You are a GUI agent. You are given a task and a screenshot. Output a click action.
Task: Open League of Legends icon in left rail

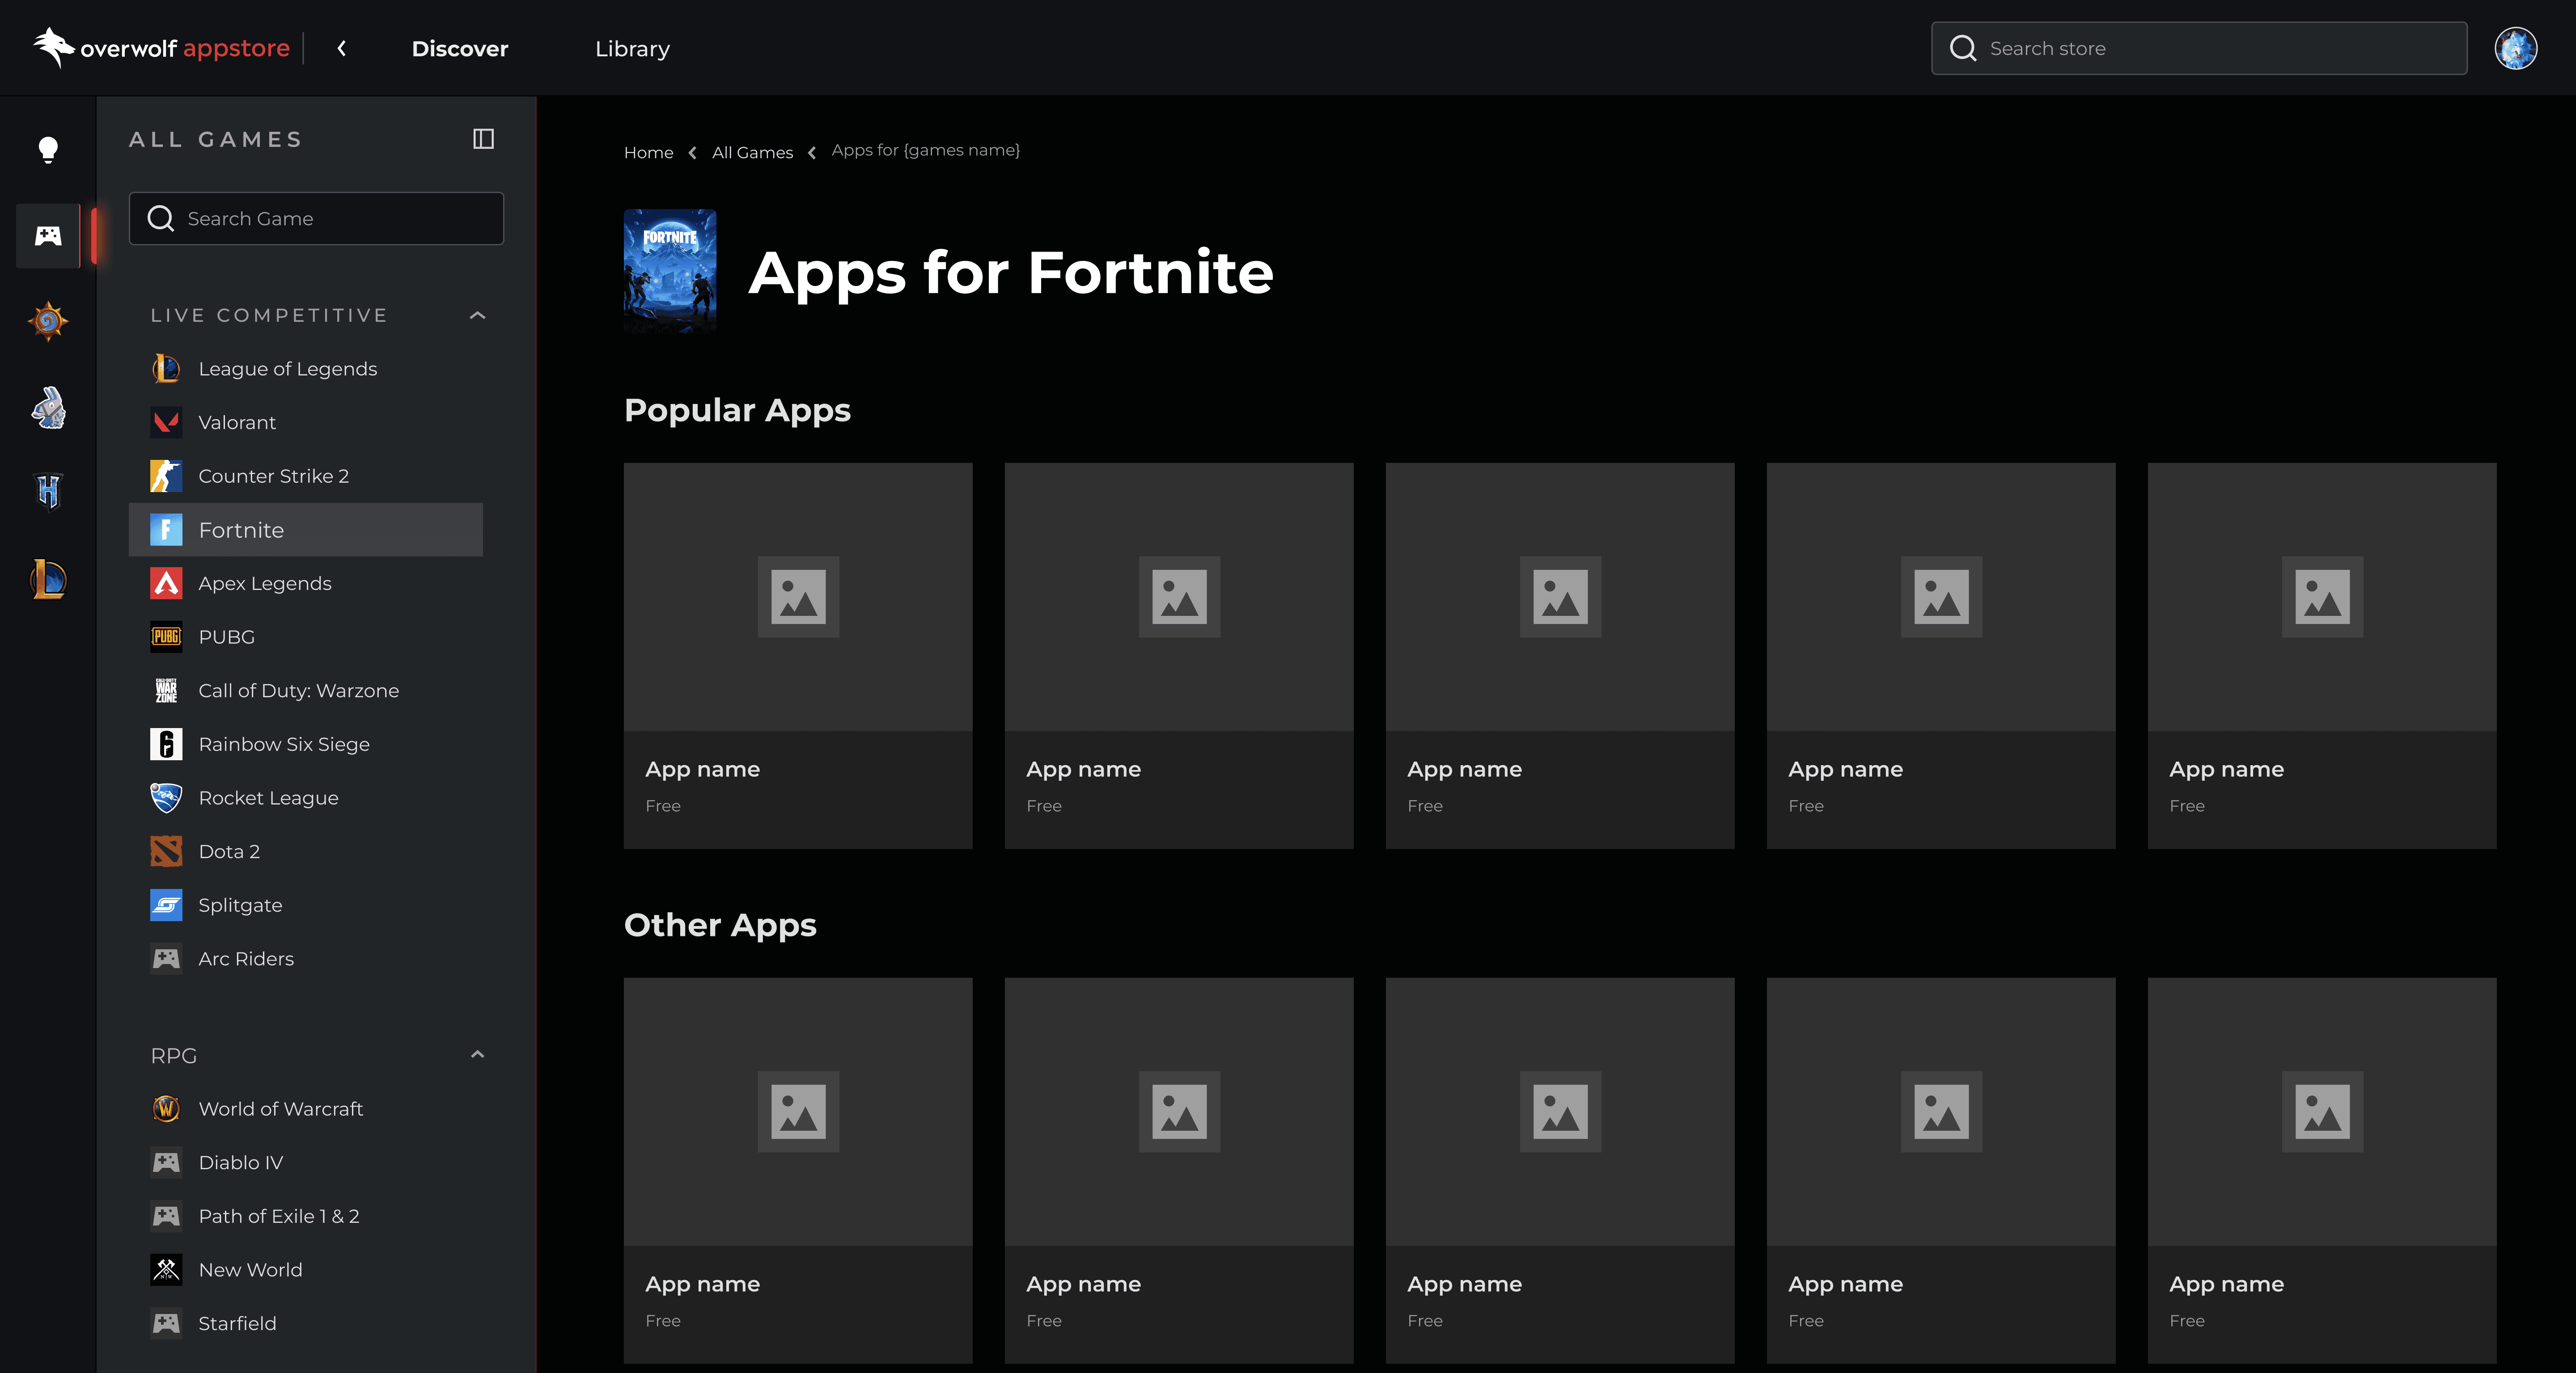point(48,580)
